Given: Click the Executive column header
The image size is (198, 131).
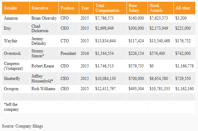Looking at the screenshot, I should 44,8.
